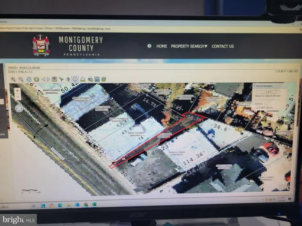This screenshot has height=226, width=302.
Task: Open the map layers stack icon
Action: [103, 79]
